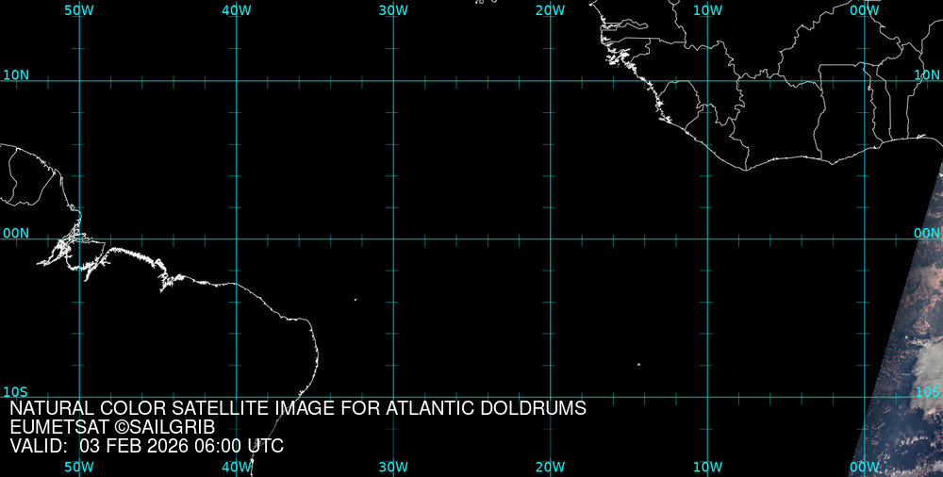Click the equator and 30W grid intersection
This screenshot has width=943, height=477.
tap(393, 238)
